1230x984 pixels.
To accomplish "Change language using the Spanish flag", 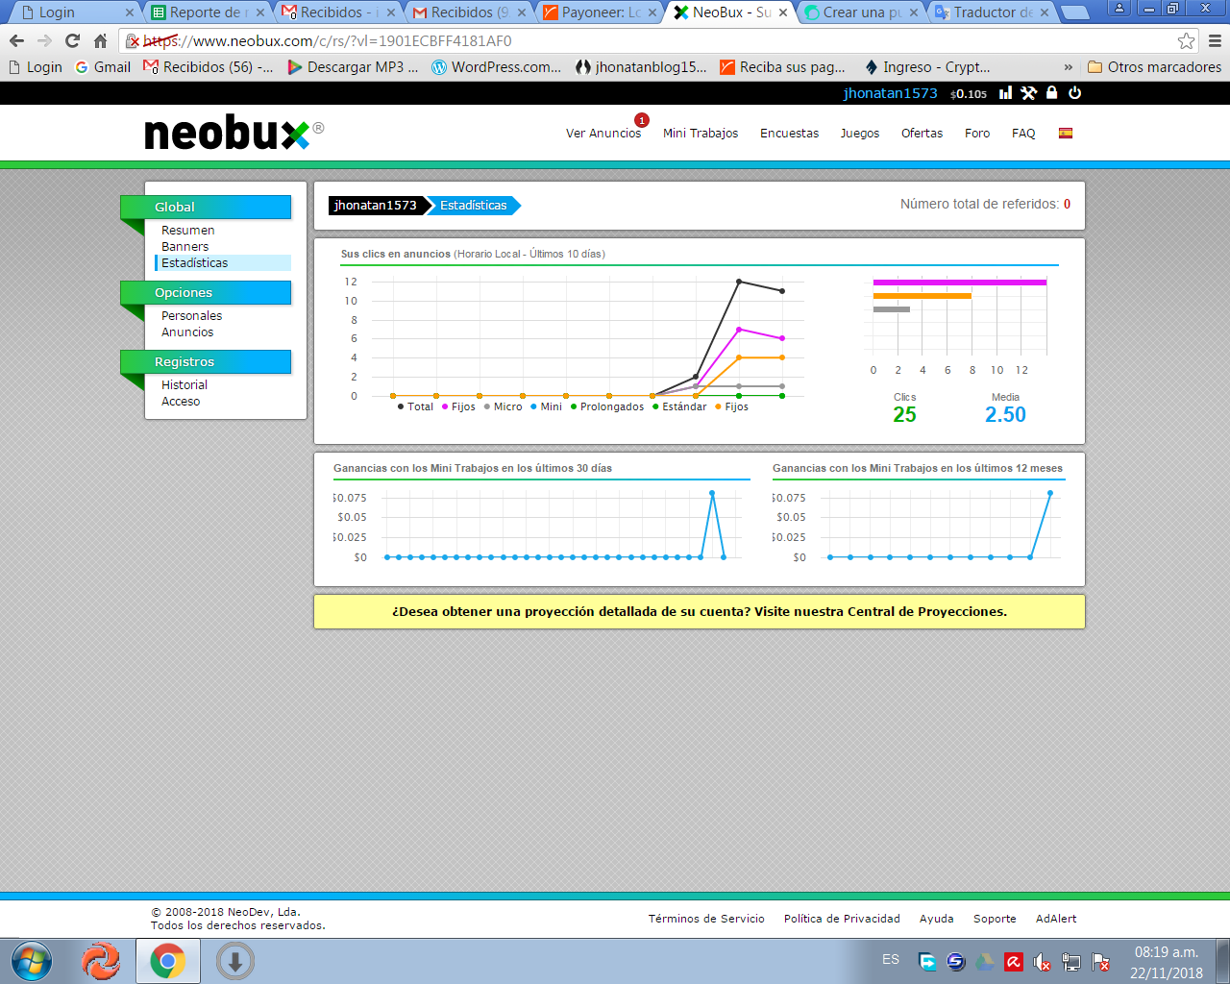I will point(1066,134).
